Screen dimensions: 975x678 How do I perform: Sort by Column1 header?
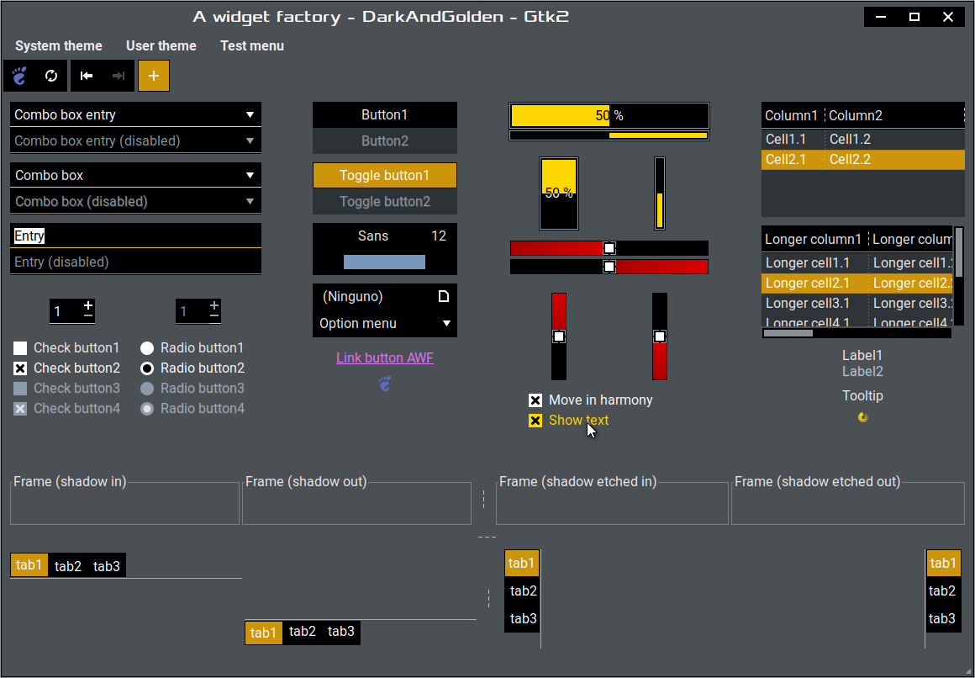(793, 115)
